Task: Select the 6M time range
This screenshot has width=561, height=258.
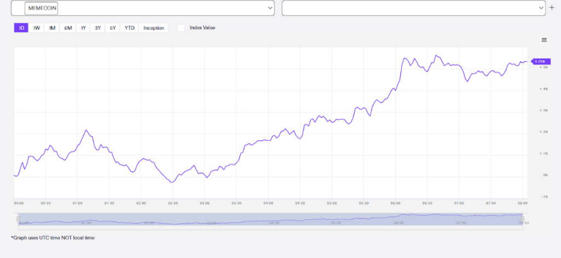Action: point(68,28)
